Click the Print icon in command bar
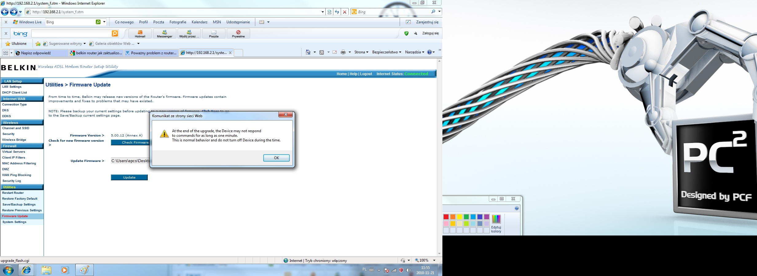The image size is (757, 276). pyautogui.click(x=343, y=52)
